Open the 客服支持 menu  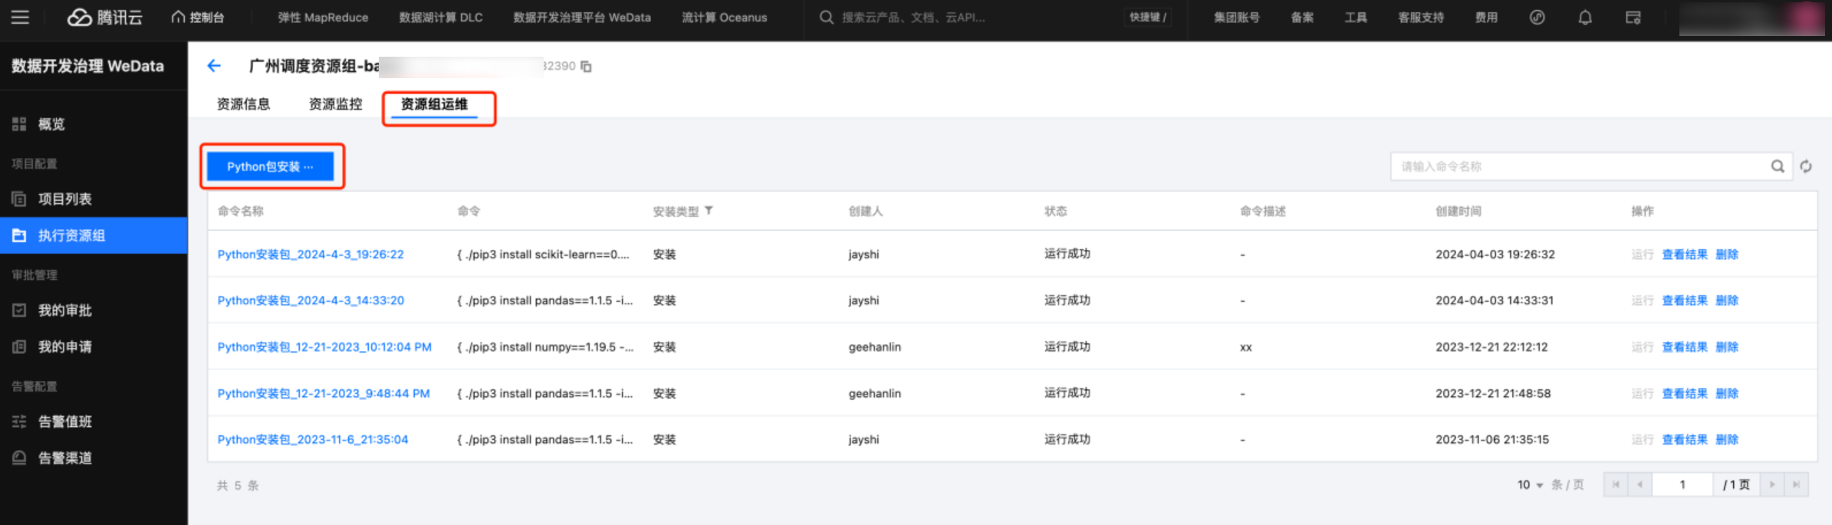click(1421, 17)
